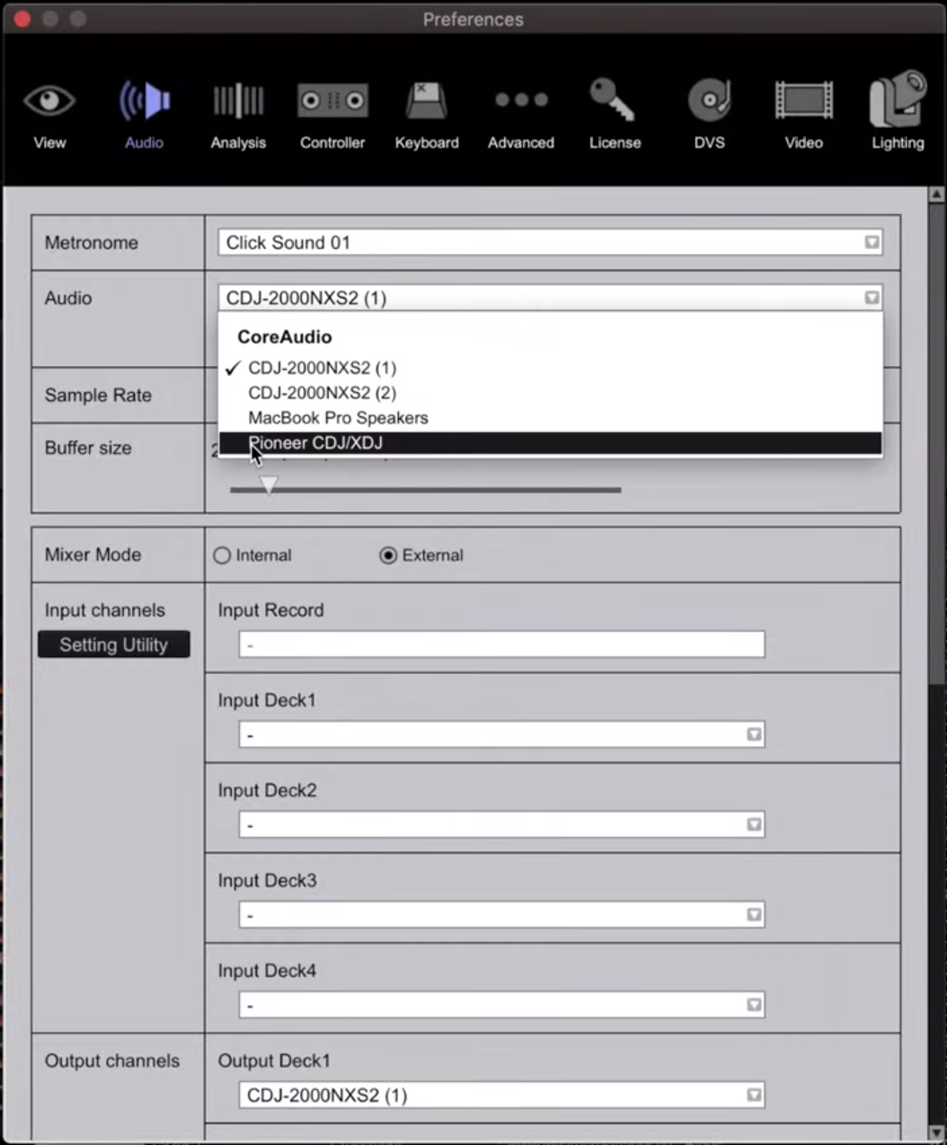Viewport: 947px width, 1145px height.
Task: Select External mixer mode radio button
Action: tap(388, 555)
